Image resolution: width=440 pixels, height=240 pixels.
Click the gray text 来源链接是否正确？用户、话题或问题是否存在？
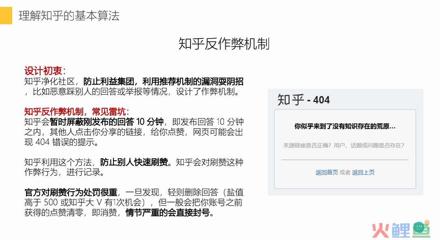tap(344, 145)
